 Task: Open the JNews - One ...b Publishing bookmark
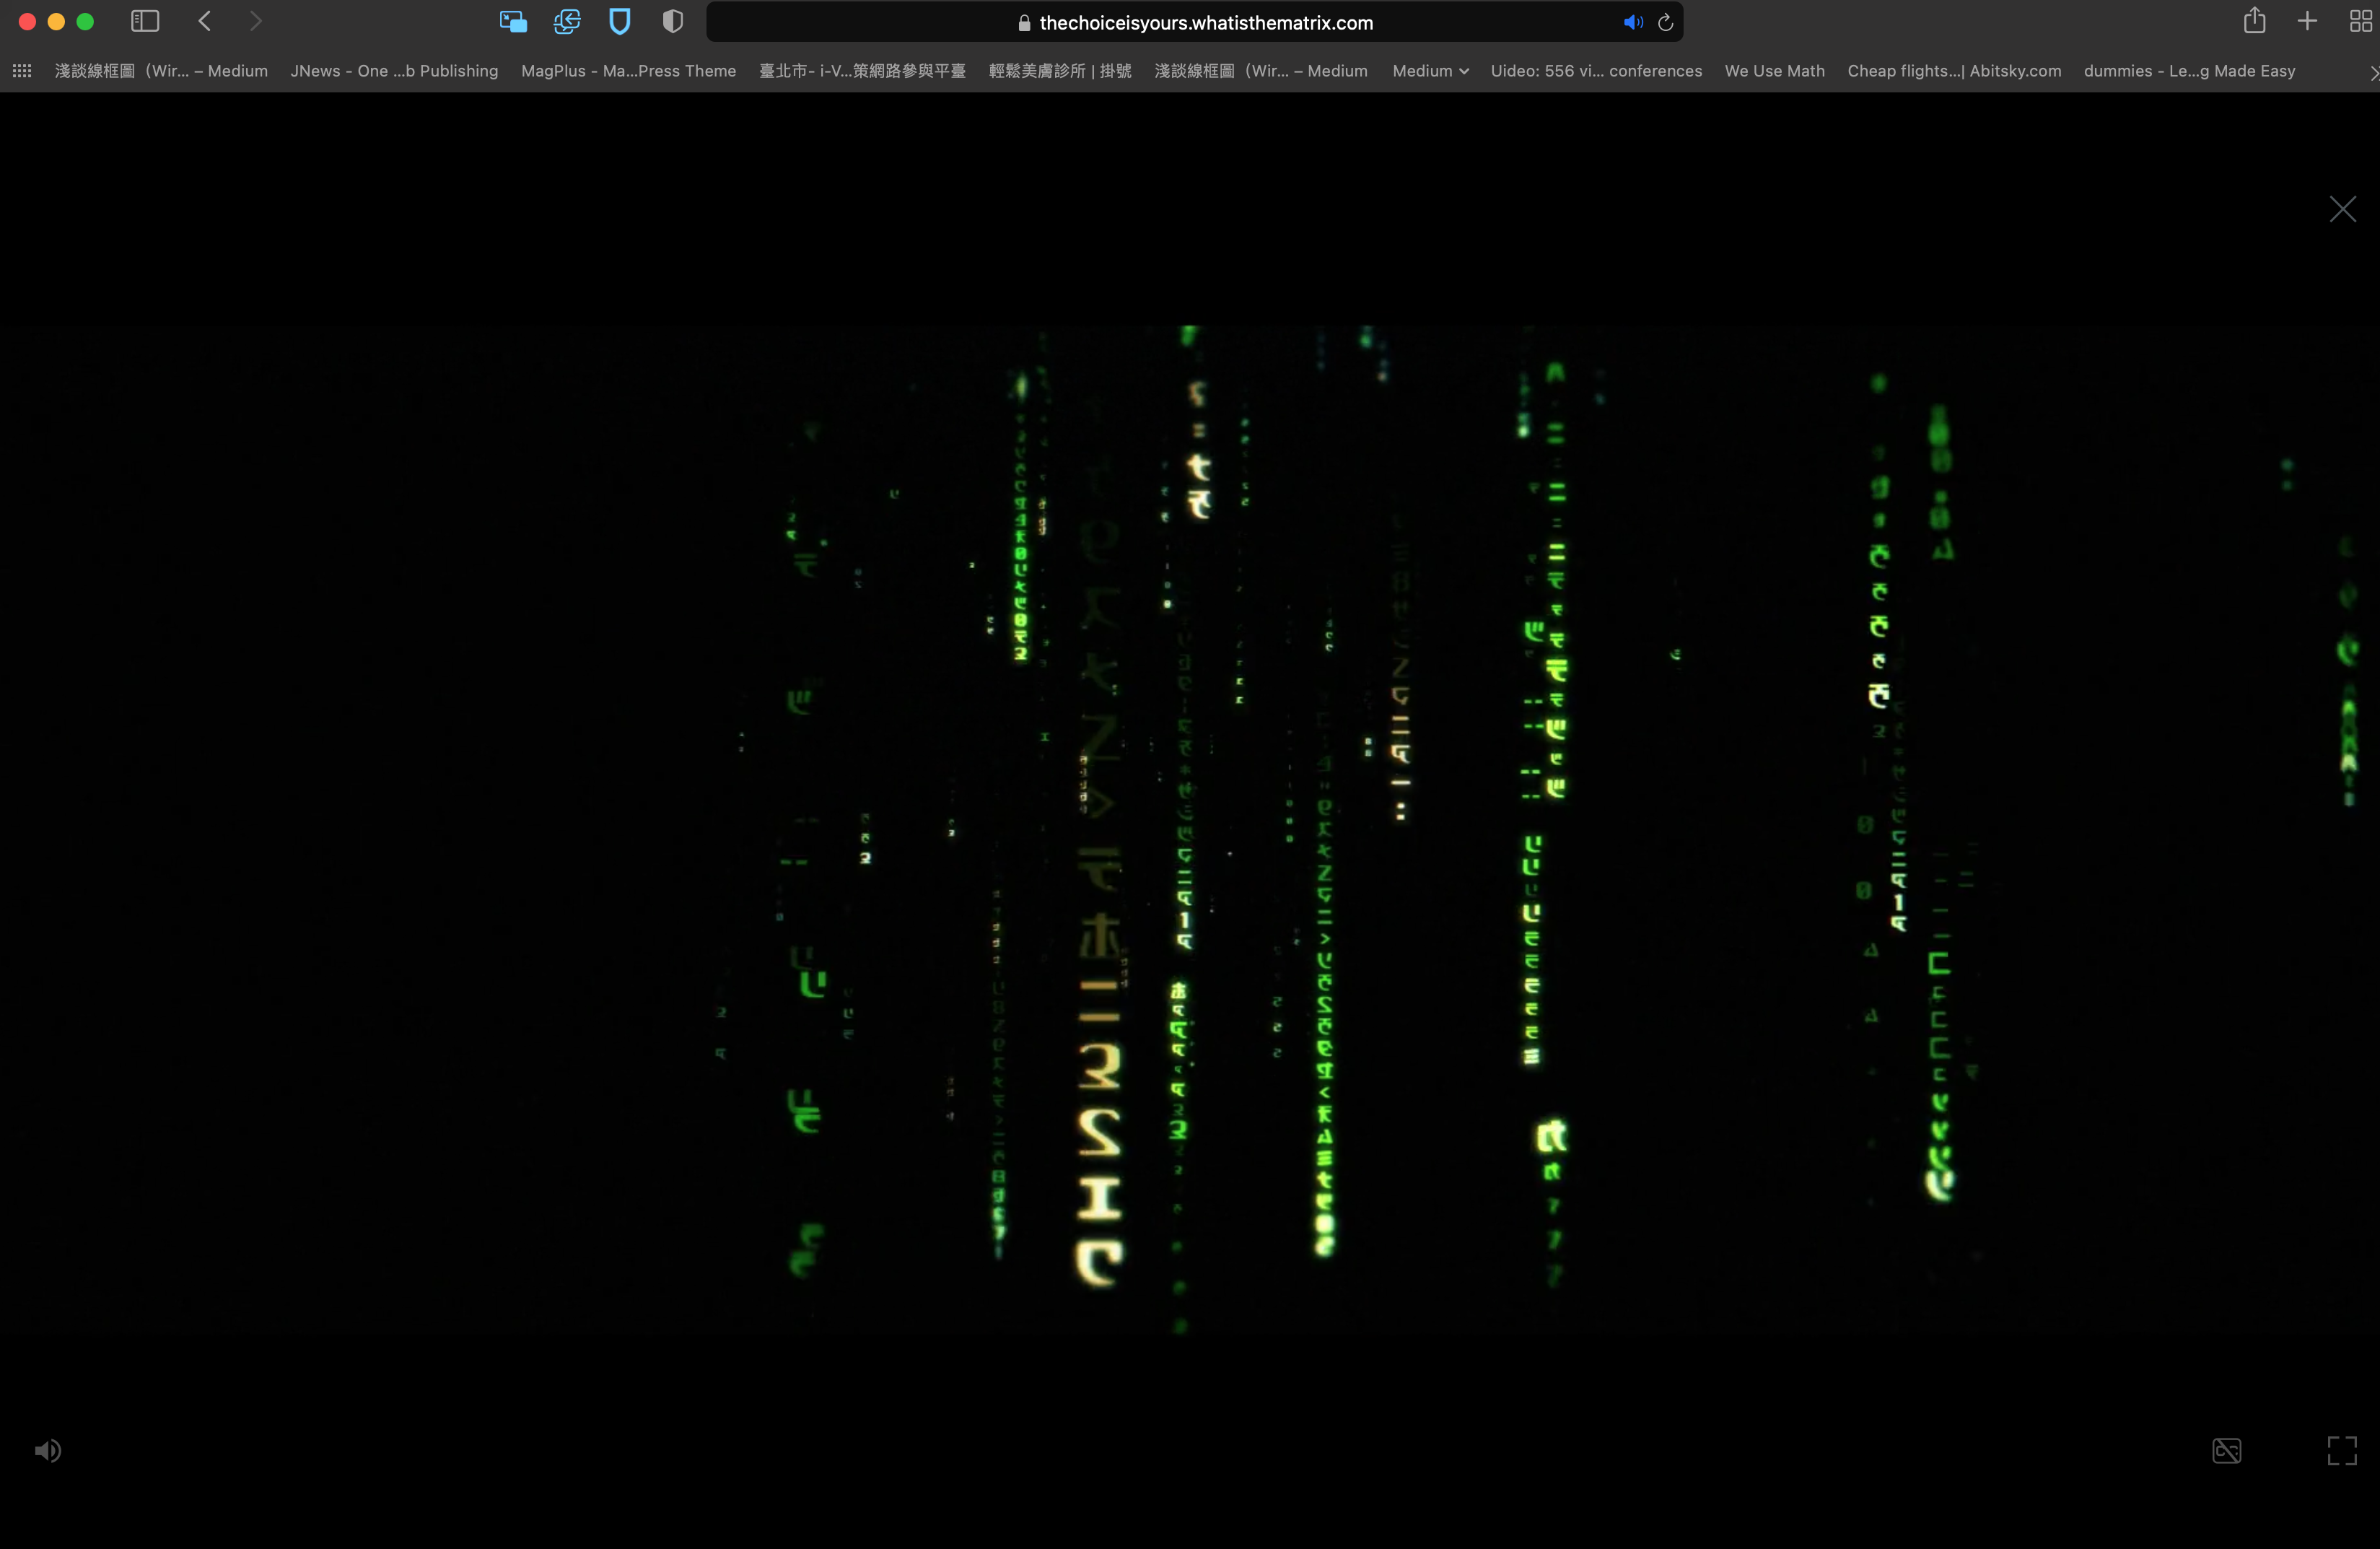coord(394,71)
